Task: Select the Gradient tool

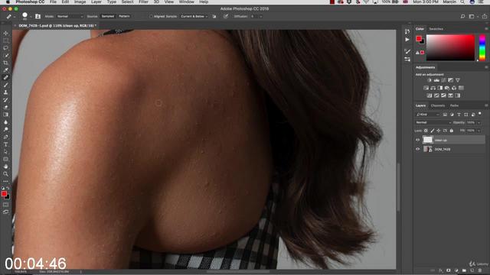Action: 5,115
